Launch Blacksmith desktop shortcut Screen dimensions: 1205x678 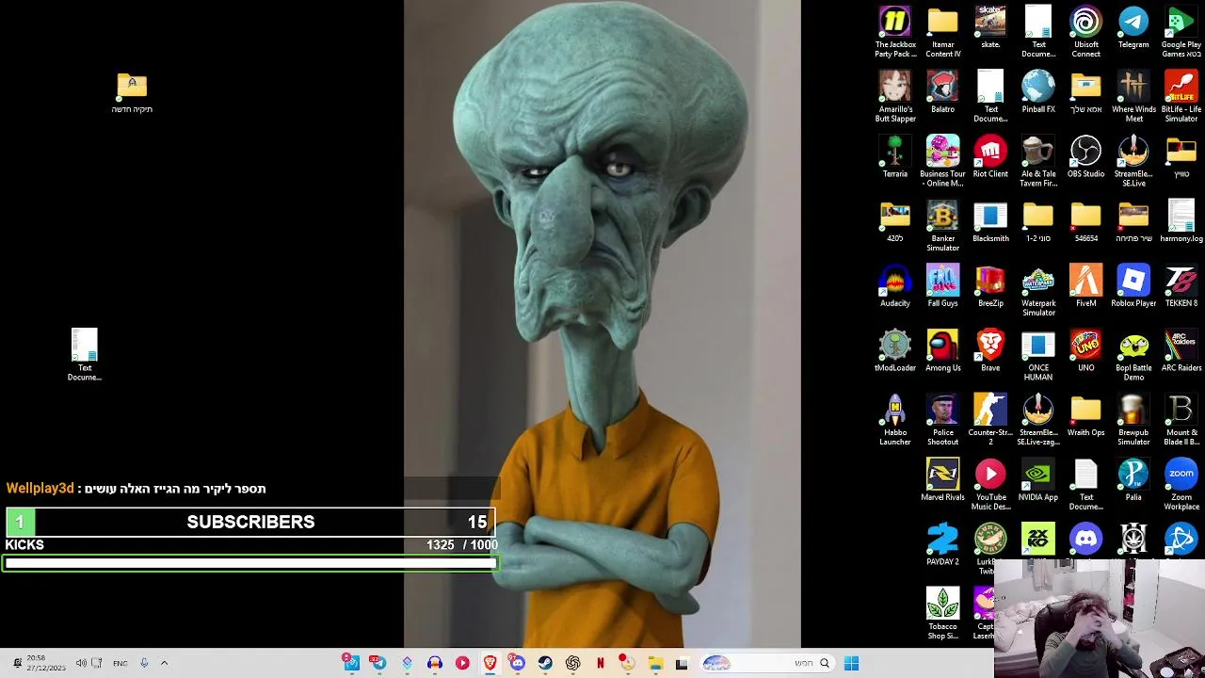tap(990, 222)
